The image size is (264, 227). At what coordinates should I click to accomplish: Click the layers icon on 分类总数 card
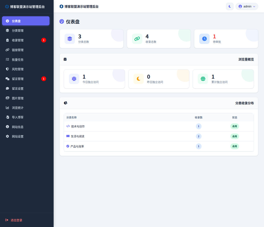[70, 39]
